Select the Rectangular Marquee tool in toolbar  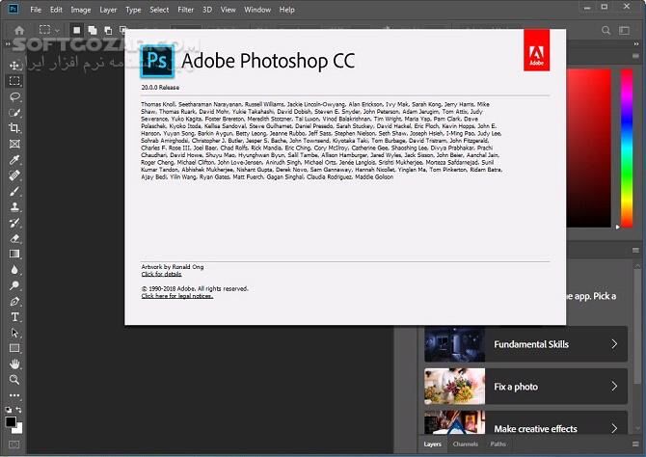(14, 81)
